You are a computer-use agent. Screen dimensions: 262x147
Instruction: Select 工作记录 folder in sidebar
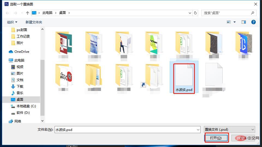click(21, 36)
